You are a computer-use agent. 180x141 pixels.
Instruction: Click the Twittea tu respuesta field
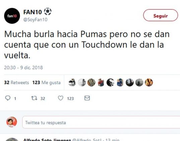101,122
